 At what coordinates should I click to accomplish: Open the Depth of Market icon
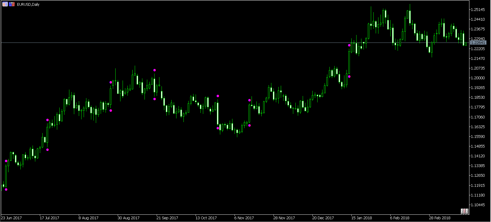(12, 4)
